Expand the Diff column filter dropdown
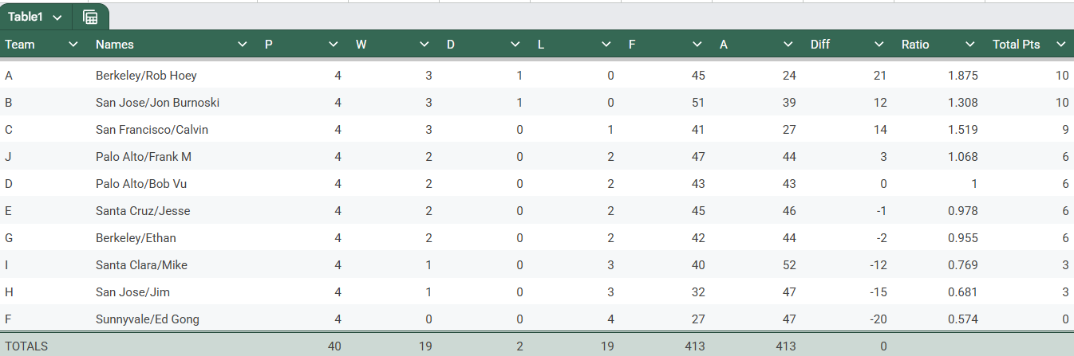Screen dimensions: 1074x356 pos(879,45)
